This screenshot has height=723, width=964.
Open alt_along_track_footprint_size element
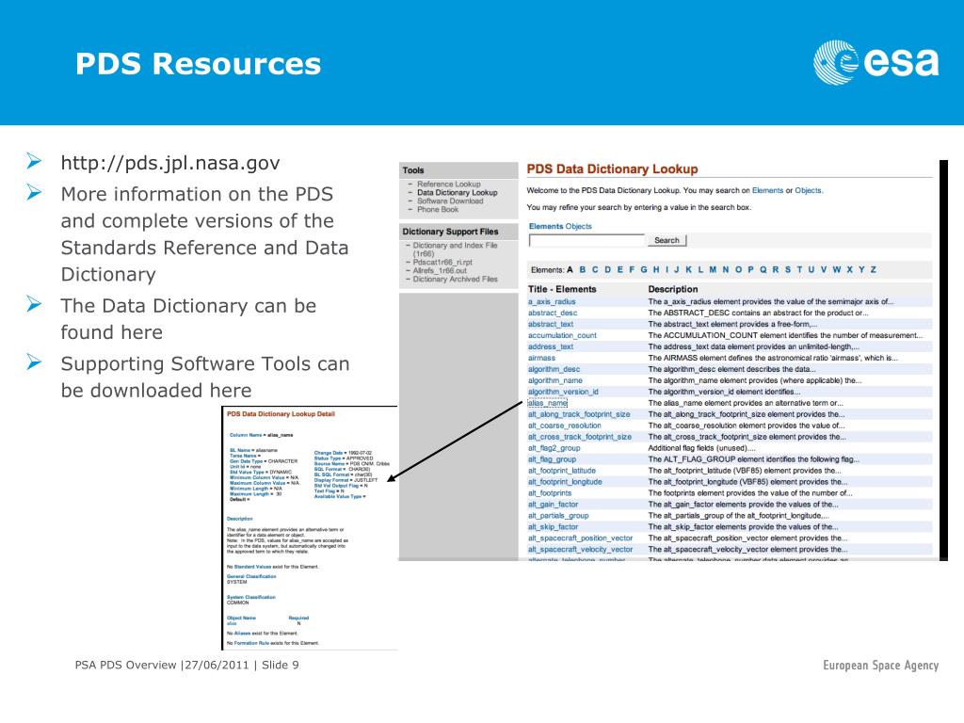[579, 414]
